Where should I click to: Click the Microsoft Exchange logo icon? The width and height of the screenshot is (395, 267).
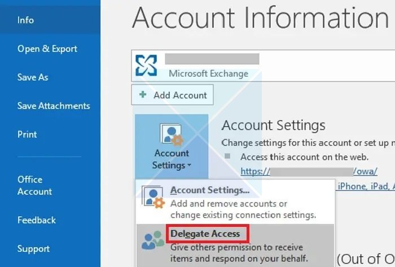(x=146, y=65)
